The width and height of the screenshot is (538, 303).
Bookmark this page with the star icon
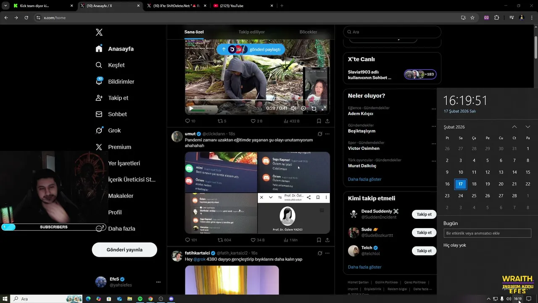472,18
